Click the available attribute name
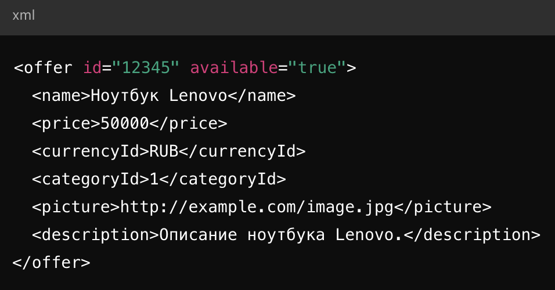 point(233,68)
